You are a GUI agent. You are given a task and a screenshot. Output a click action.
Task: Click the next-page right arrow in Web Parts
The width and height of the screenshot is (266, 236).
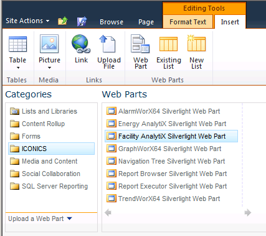pos(248,213)
